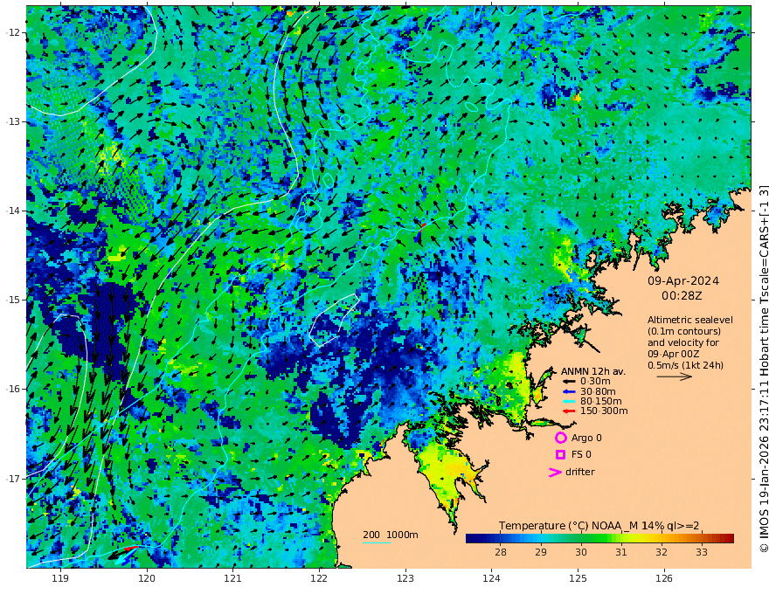Click the colorbar tick label 33
This screenshot has height=594, width=769.
tap(702, 552)
